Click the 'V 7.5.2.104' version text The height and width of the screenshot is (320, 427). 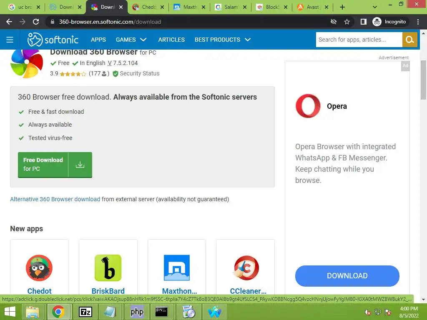(123, 63)
